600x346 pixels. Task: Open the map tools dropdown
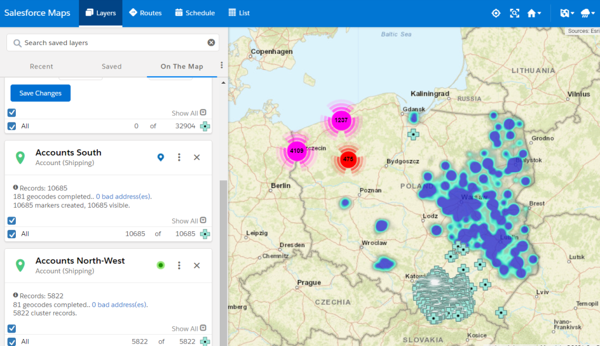[x=567, y=13]
